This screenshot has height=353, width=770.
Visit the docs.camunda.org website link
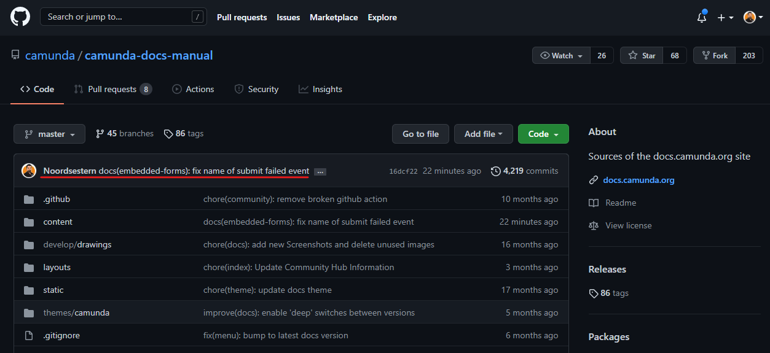pos(638,180)
